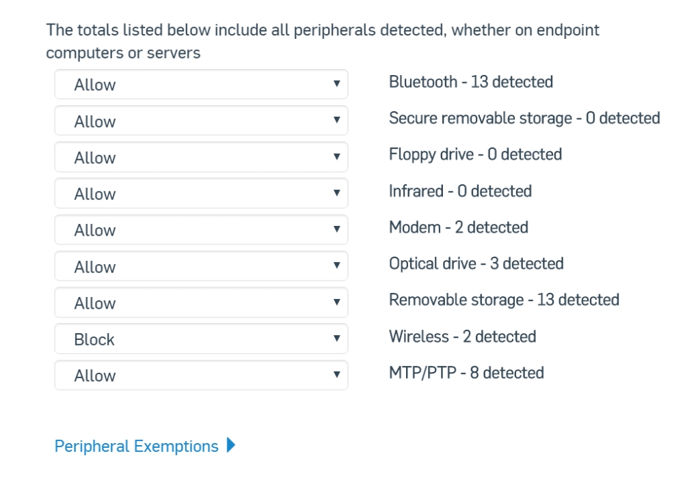Click the Secure removable storage dropdown arrow
The image size is (700, 482).
(x=336, y=120)
